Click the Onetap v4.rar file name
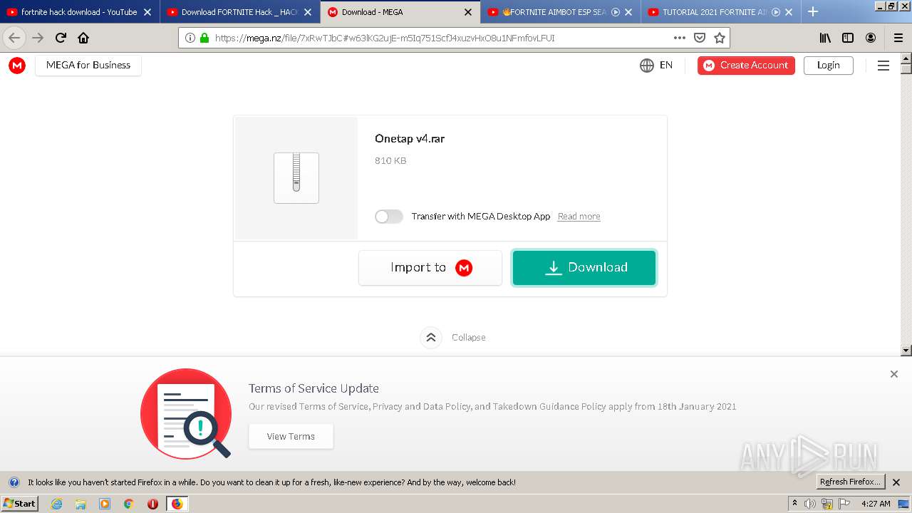Image resolution: width=912 pixels, height=513 pixels. pos(410,139)
